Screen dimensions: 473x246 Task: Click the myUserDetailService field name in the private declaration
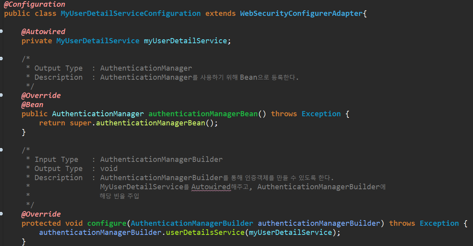(185, 41)
